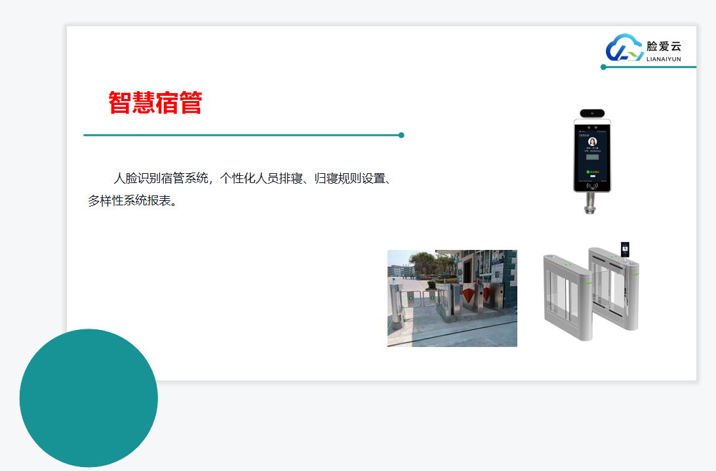Click the teal dot below the logo
This screenshot has width=716, height=471.
[x=603, y=67]
